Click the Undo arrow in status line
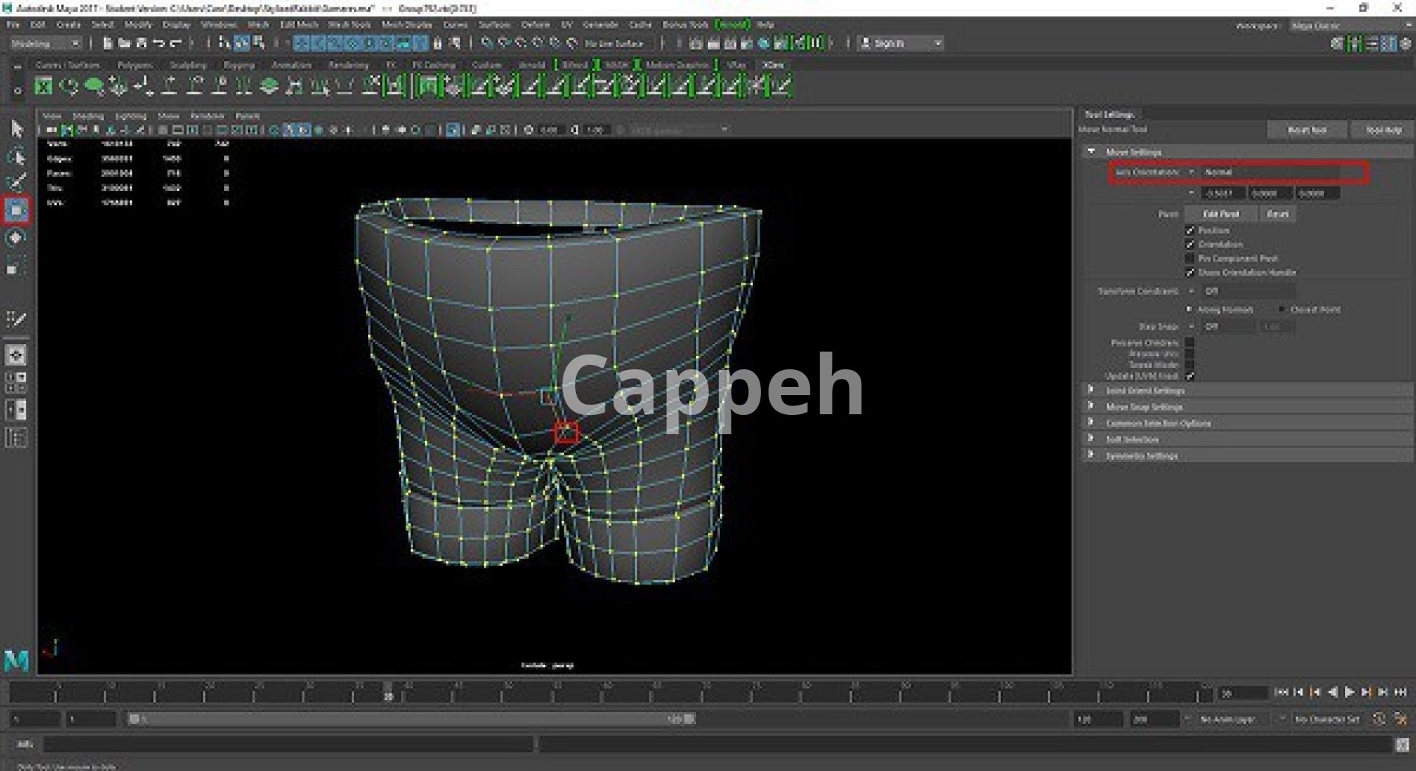 click(x=159, y=43)
